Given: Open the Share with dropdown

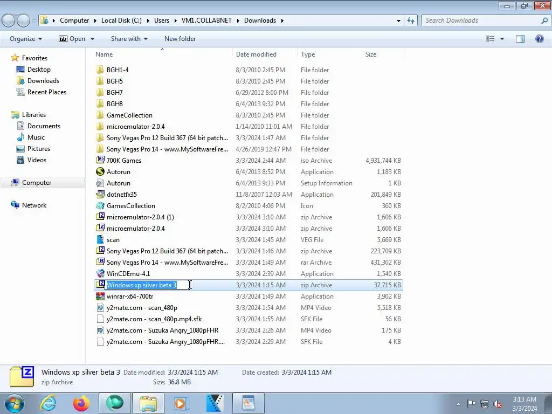Looking at the screenshot, I should (129, 39).
